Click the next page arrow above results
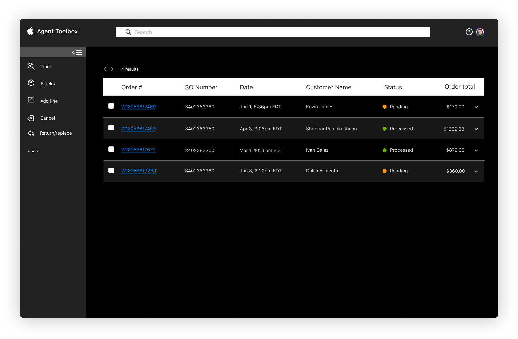This screenshot has width=518, height=339. (112, 69)
